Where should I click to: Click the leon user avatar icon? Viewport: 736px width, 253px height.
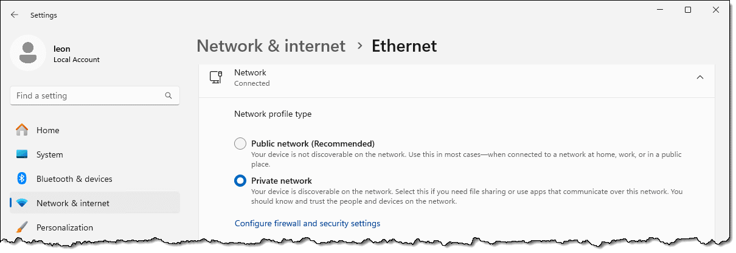coord(27,53)
